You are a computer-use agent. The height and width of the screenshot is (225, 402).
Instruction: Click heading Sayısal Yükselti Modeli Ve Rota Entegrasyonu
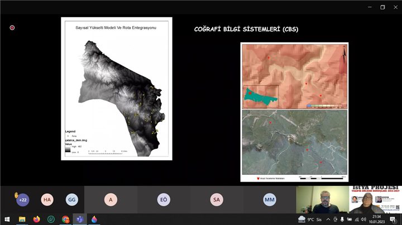coord(116,28)
